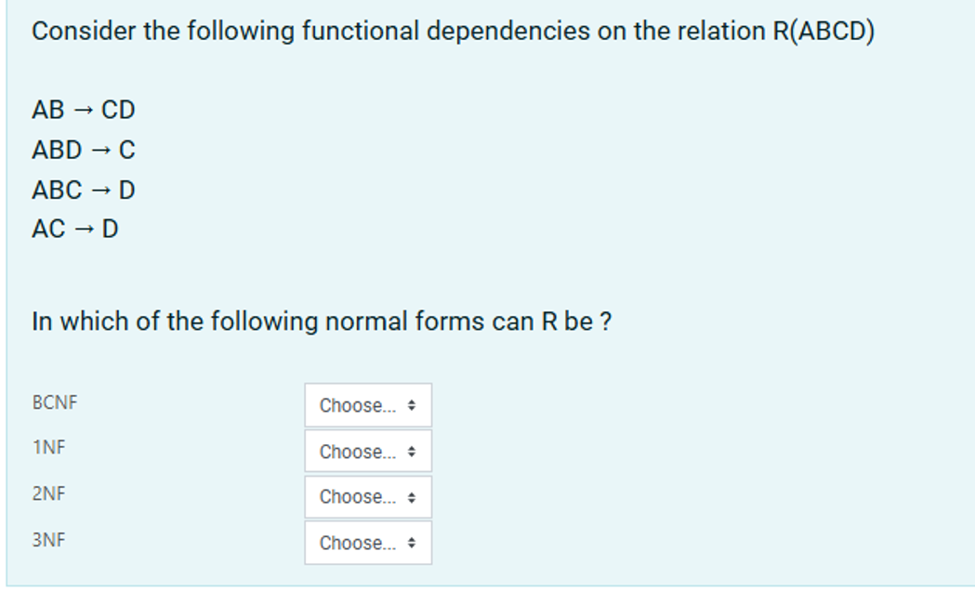Open the BCNF answer dropdown
Viewport: 975px width, 604px height.
367,405
